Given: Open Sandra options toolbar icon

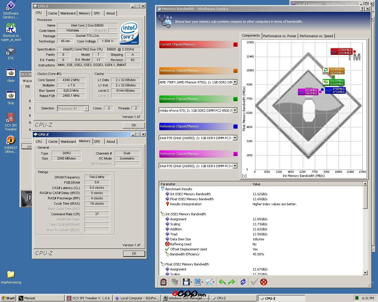Looking at the screenshot, I should pos(163,282).
